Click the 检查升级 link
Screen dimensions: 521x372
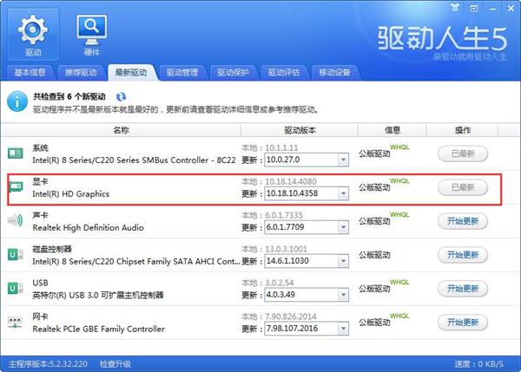pos(117,365)
